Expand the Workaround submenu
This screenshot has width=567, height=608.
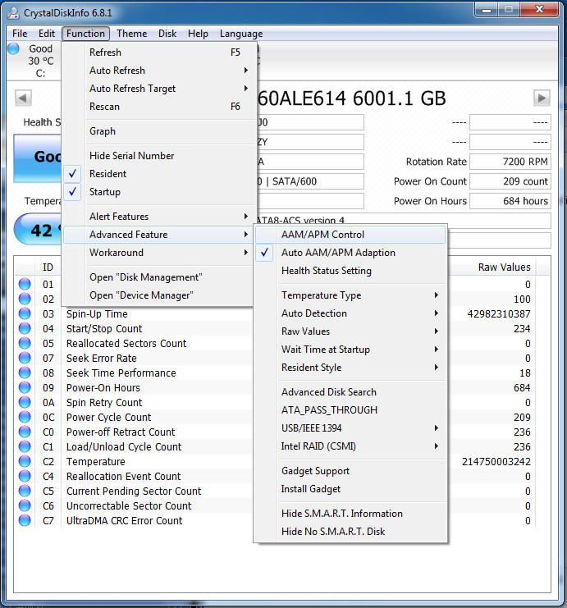pos(158,253)
